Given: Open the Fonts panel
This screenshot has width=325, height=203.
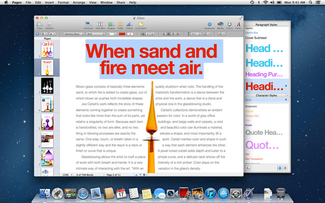Looking at the screenshot, I should (x=238, y=25).
